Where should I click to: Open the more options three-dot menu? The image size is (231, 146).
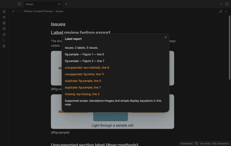pyautogui.click(x=226, y=11)
